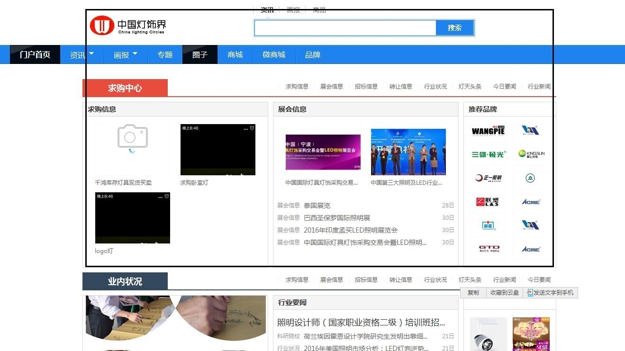
Task: Focus the search input field
Action: click(345, 28)
